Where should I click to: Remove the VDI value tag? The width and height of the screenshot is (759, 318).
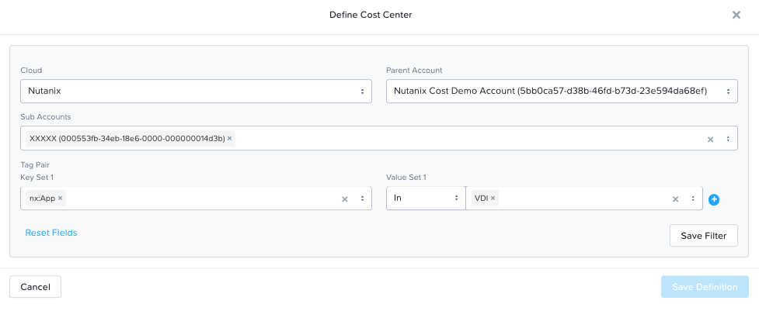click(x=493, y=198)
